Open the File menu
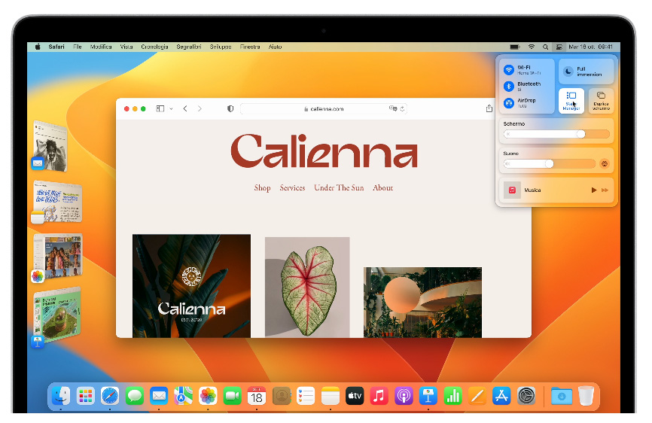The width and height of the screenshot is (652, 423). pos(78,47)
